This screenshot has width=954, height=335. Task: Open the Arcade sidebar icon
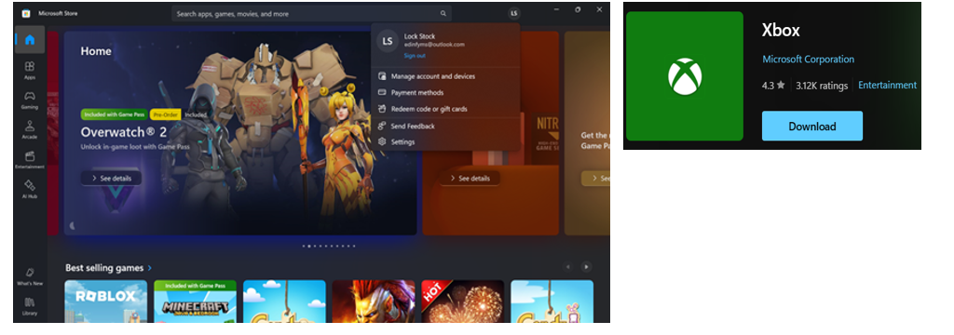[x=29, y=129]
